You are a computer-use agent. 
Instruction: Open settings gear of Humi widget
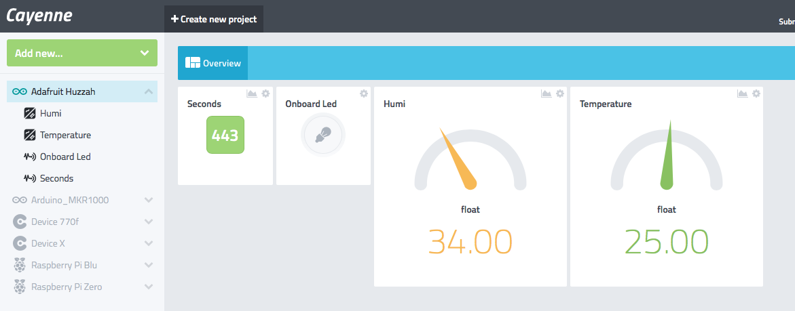coord(559,94)
